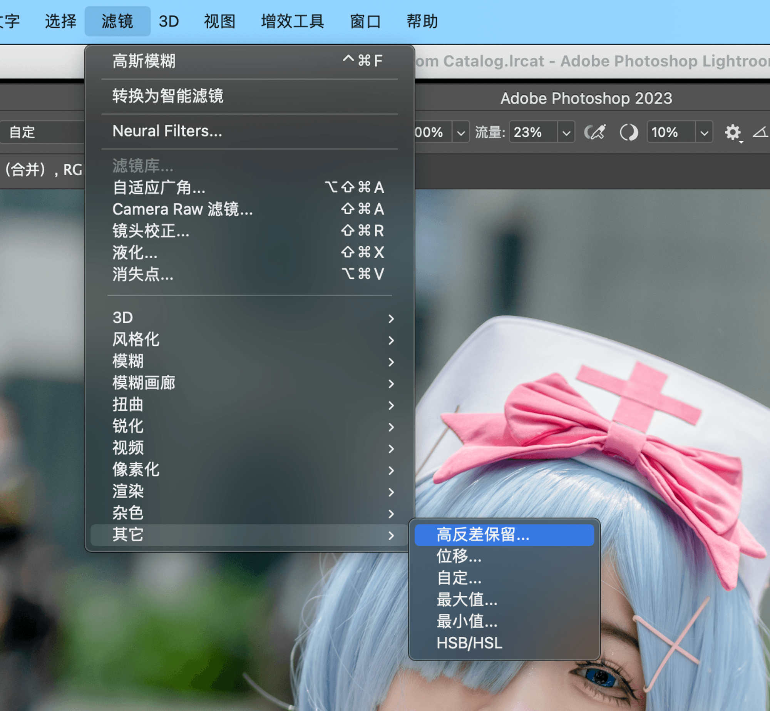Open the 自定 preset dropdown in options bar

click(x=42, y=132)
